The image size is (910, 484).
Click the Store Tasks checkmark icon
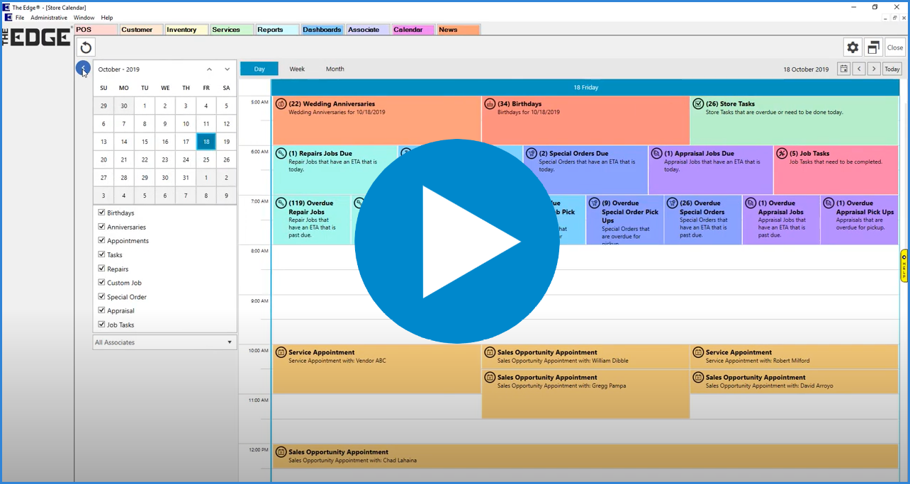coord(698,104)
